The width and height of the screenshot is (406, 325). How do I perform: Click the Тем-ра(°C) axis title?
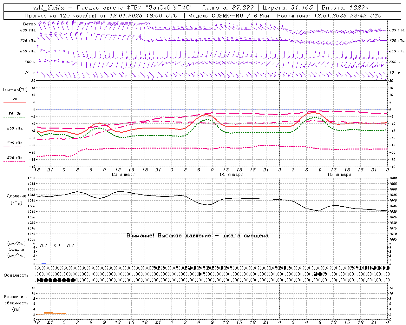click(x=15, y=90)
